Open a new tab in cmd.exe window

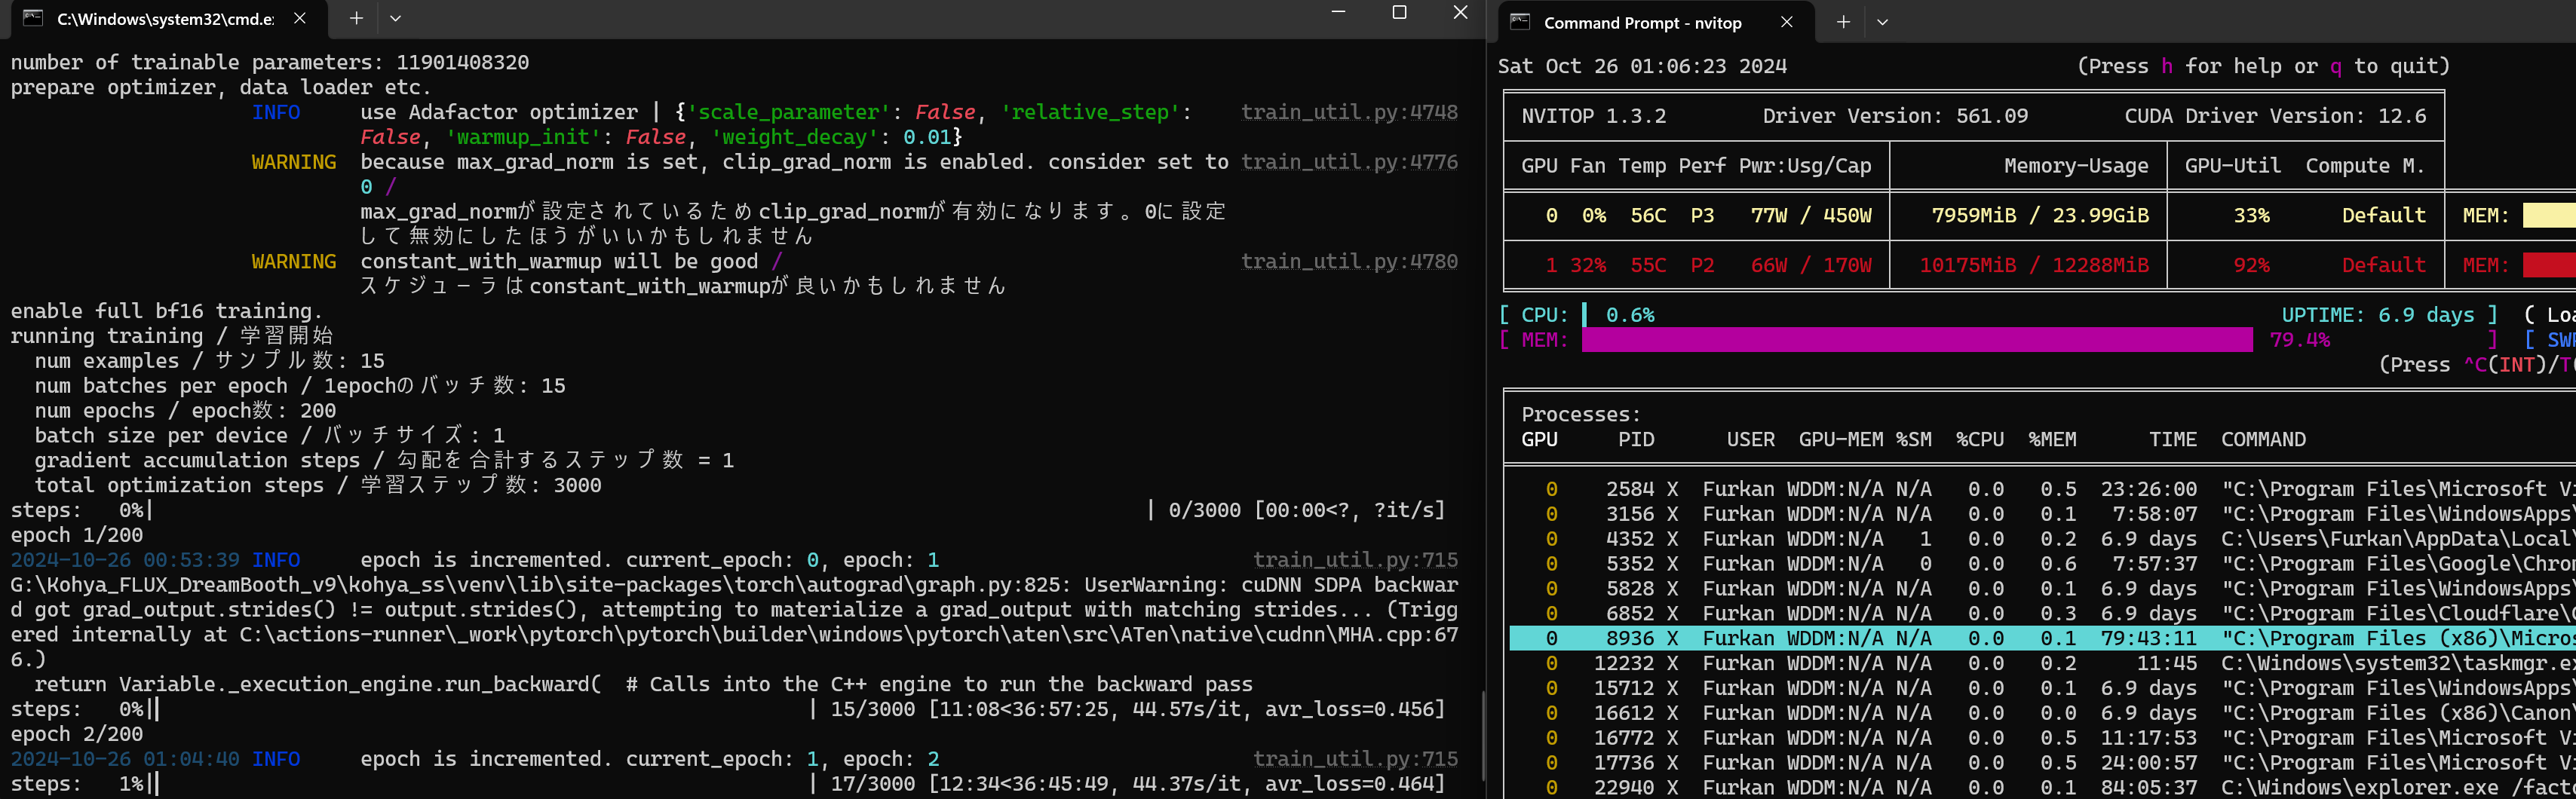355,18
